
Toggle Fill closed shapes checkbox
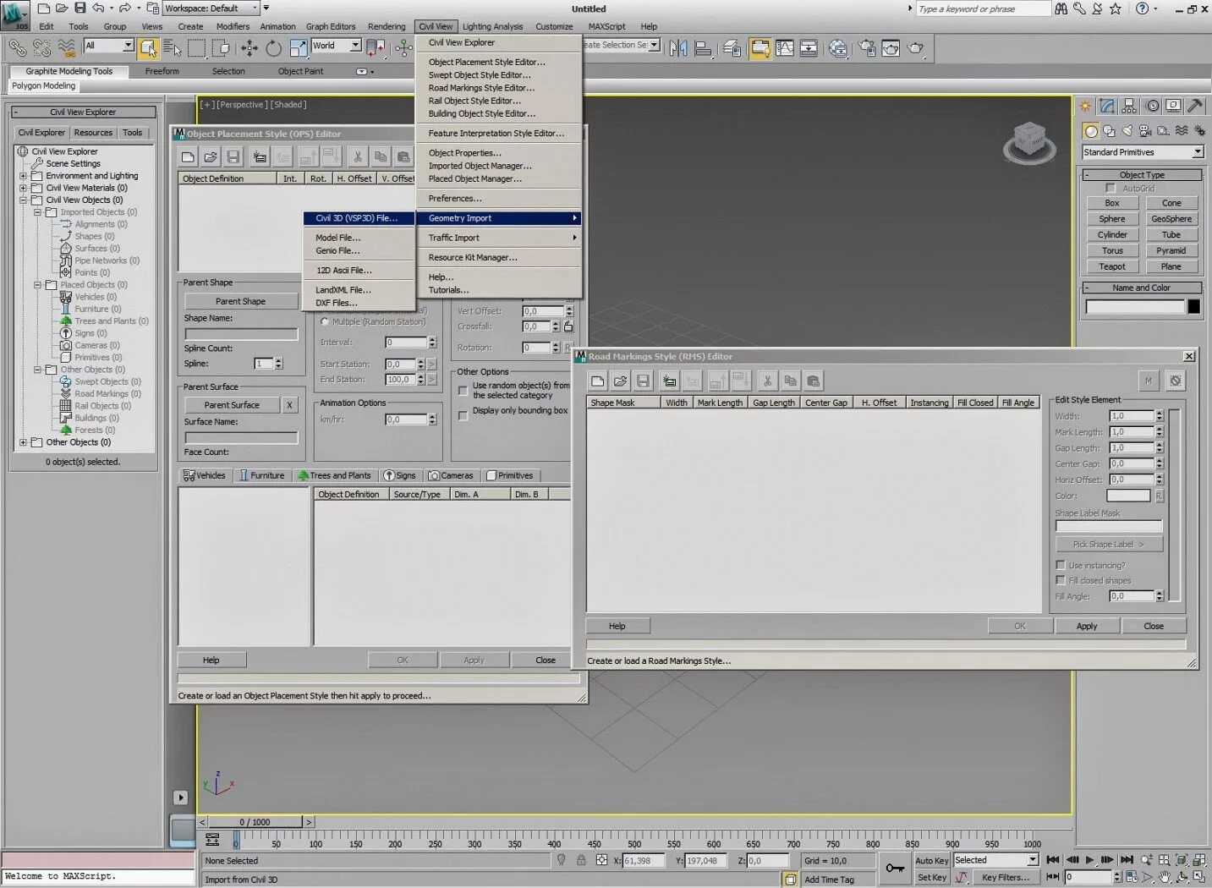(x=1061, y=580)
